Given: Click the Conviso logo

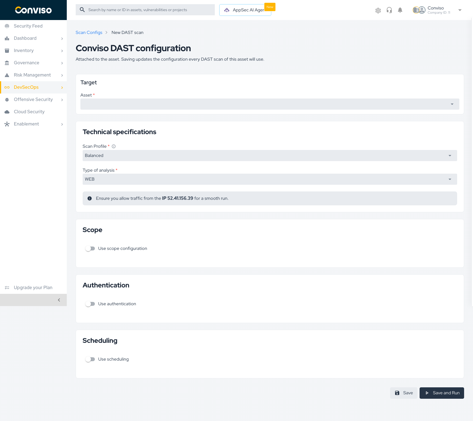Looking at the screenshot, I should point(33,10).
